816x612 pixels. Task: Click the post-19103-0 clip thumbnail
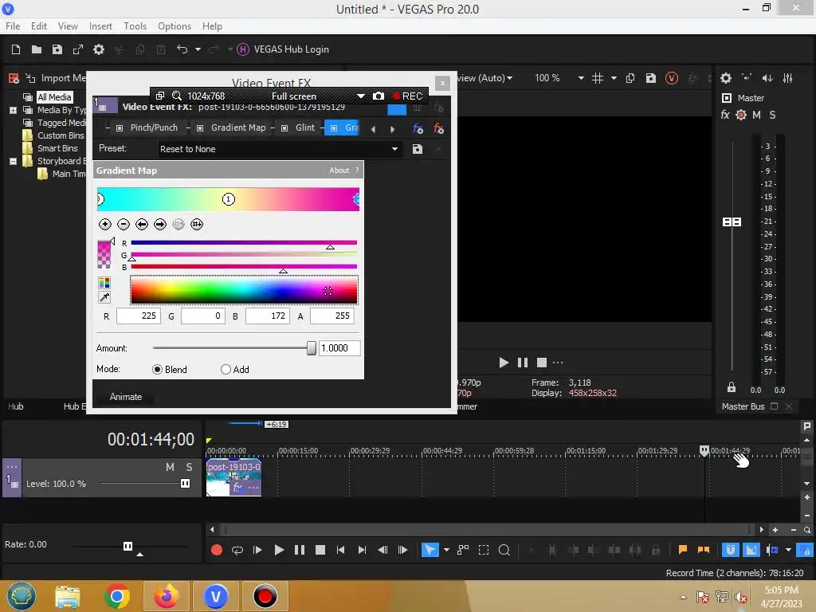click(233, 477)
